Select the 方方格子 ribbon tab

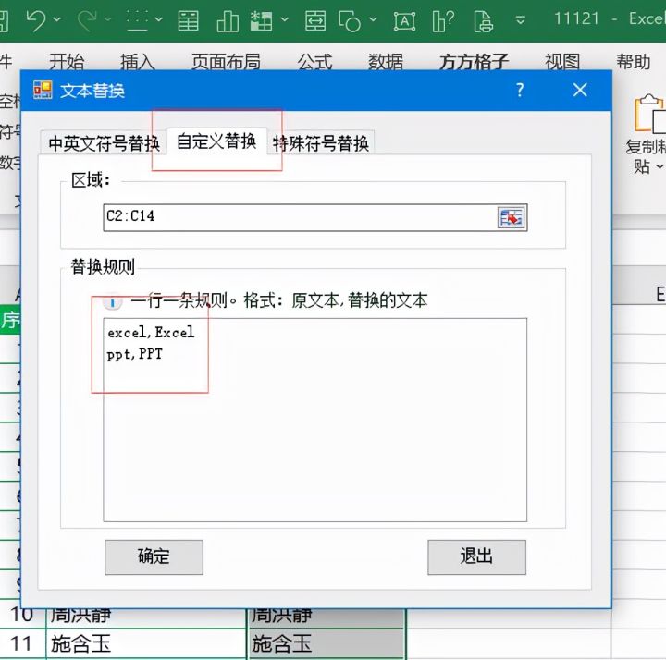click(x=474, y=62)
